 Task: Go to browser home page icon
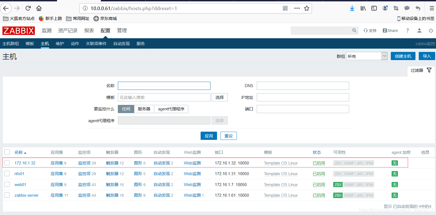click(x=39, y=8)
